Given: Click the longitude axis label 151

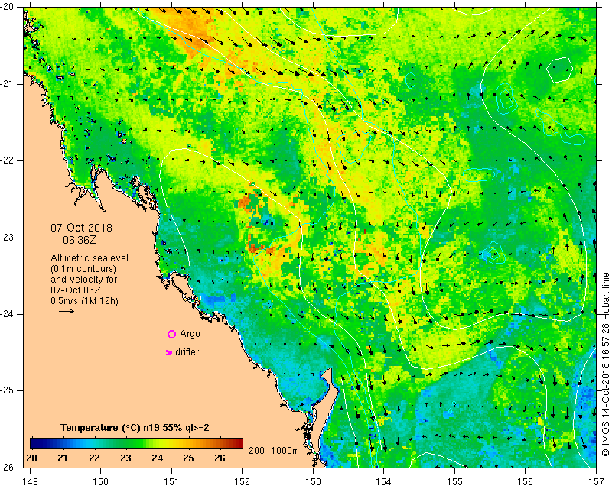Looking at the screenshot, I should 171,482.
